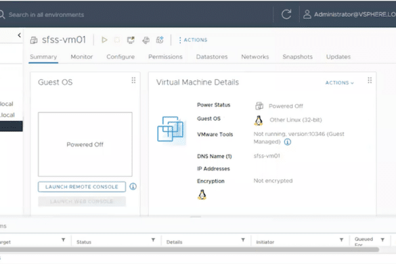Viewport: 396px width, 264px height.
Task: Open the Networks tab
Action: coord(255,57)
